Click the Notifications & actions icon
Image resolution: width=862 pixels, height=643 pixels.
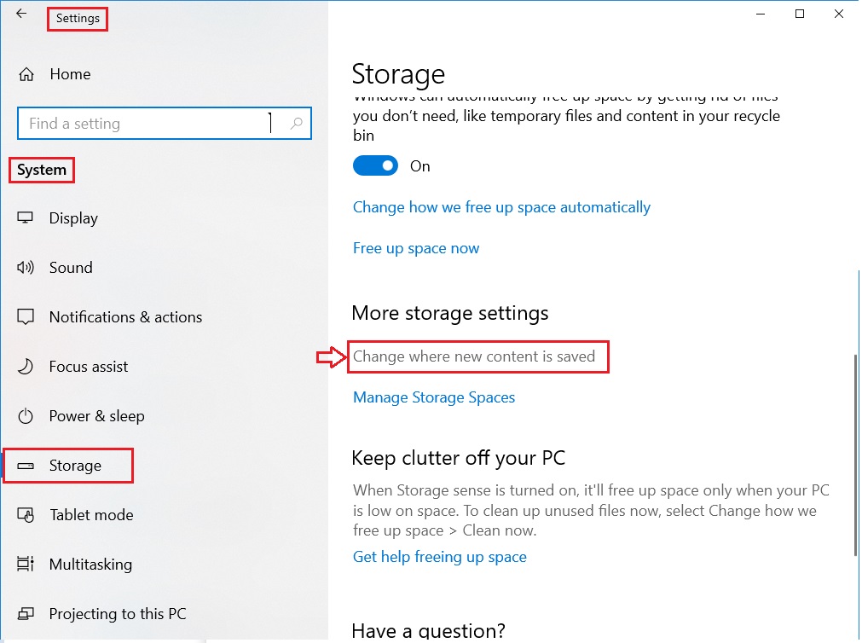[26, 317]
